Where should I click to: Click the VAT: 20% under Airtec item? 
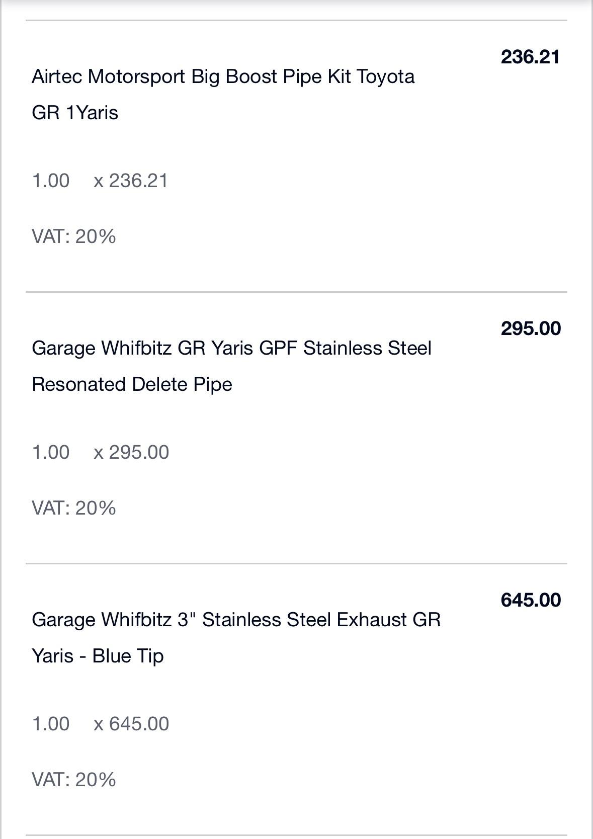[74, 236]
